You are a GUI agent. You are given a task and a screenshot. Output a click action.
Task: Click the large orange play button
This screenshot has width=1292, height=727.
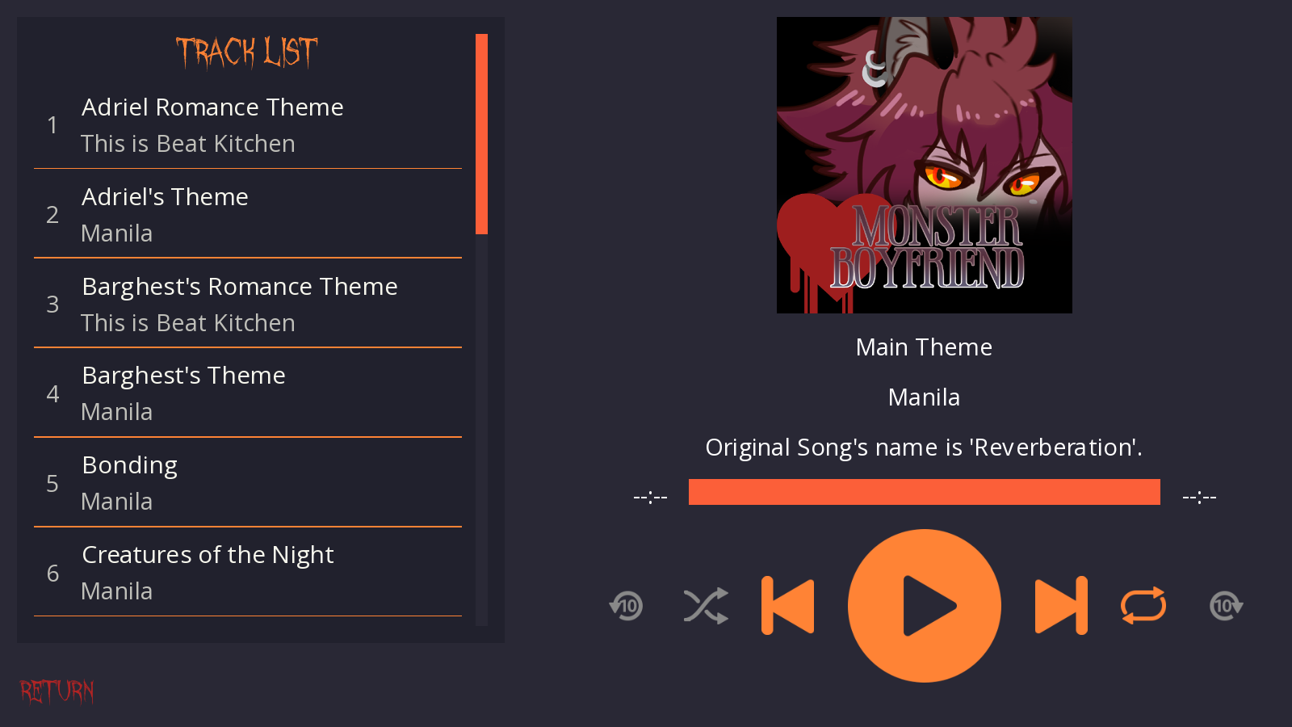pyautogui.click(x=925, y=606)
